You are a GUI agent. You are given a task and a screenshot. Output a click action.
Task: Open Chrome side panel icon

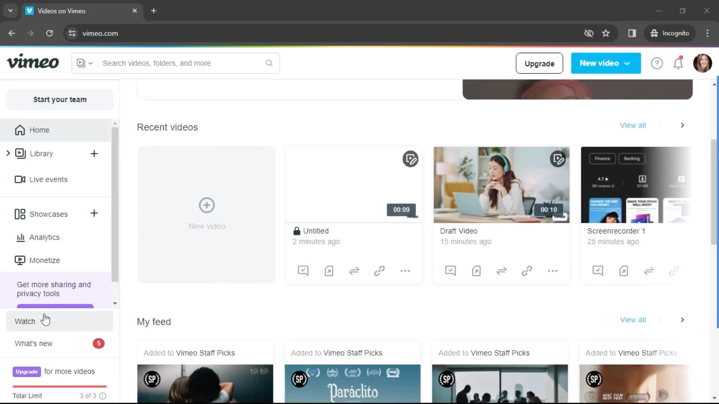click(632, 33)
